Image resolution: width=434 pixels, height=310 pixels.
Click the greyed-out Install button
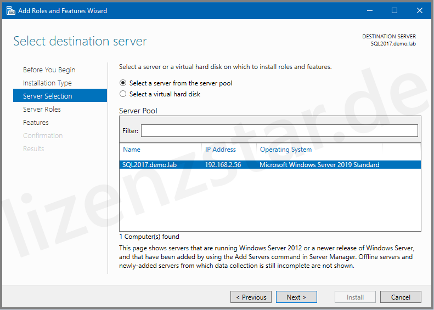(x=355, y=297)
